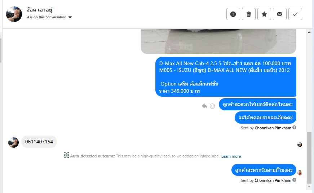The width and height of the screenshot is (314, 193).
Task: Open the Learn more link
Action: [231, 156]
